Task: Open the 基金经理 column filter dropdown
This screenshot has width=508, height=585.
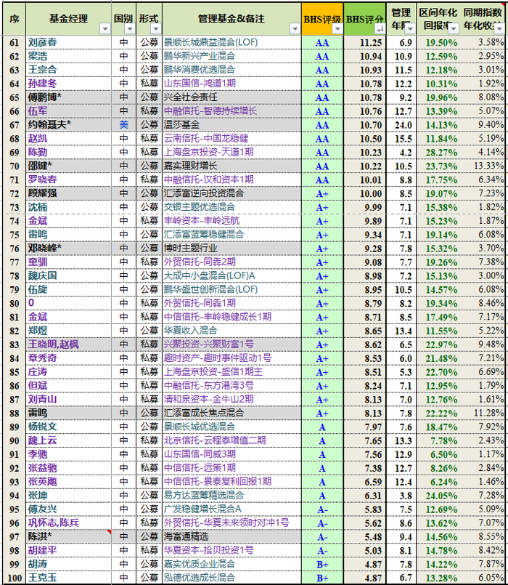Action: 105,29
